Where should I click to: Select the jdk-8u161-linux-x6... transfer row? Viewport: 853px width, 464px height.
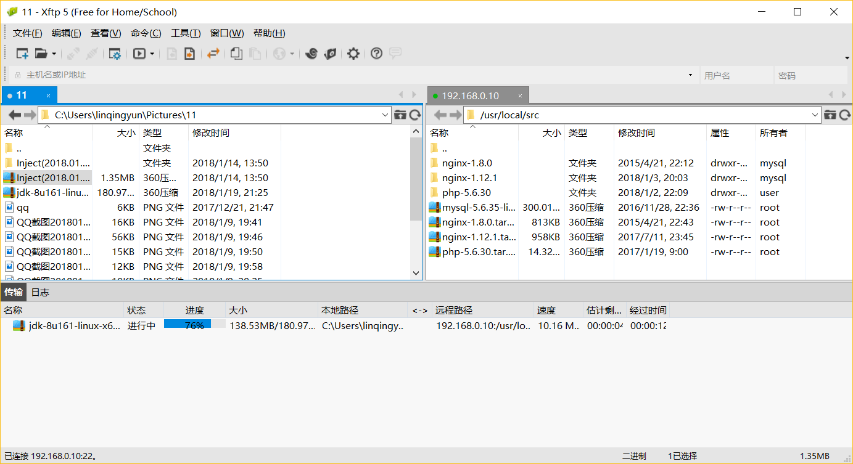(334, 325)
